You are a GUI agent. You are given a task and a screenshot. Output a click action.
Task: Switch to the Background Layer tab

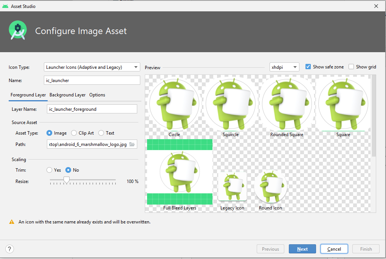[67, 95]
